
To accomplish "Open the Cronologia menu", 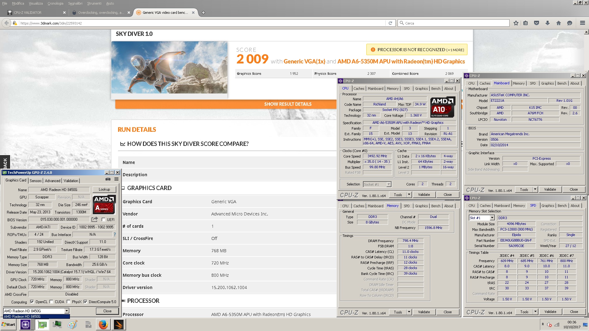I will (x=56, y=3).
